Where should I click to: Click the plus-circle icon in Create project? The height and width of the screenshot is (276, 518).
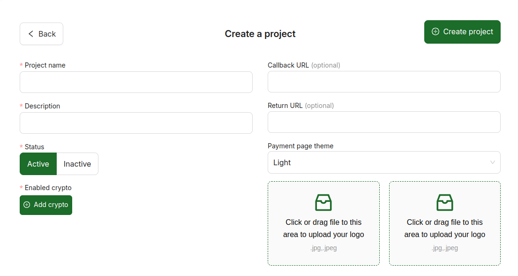[x=435, y=31]
